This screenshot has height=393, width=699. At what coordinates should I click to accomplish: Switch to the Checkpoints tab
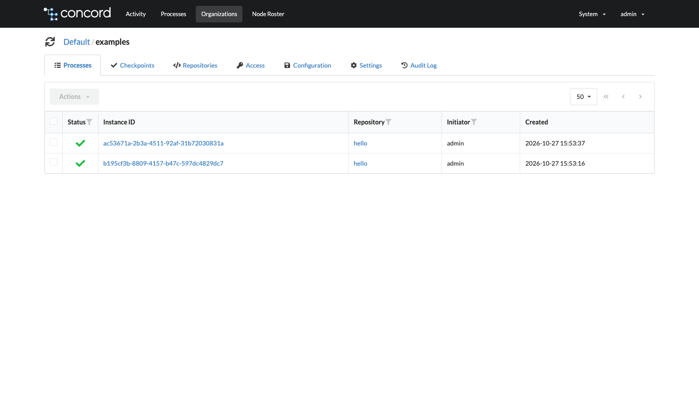coord(133,65)
